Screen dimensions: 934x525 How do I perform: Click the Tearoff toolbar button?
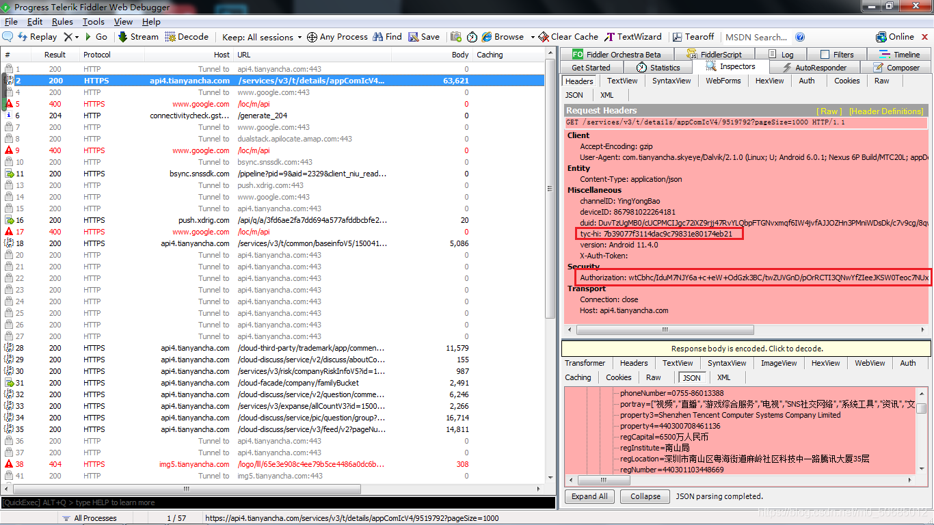(693, 37)
